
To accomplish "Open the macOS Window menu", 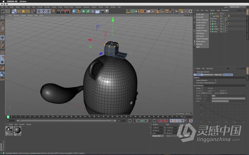I will pos(23,1).
